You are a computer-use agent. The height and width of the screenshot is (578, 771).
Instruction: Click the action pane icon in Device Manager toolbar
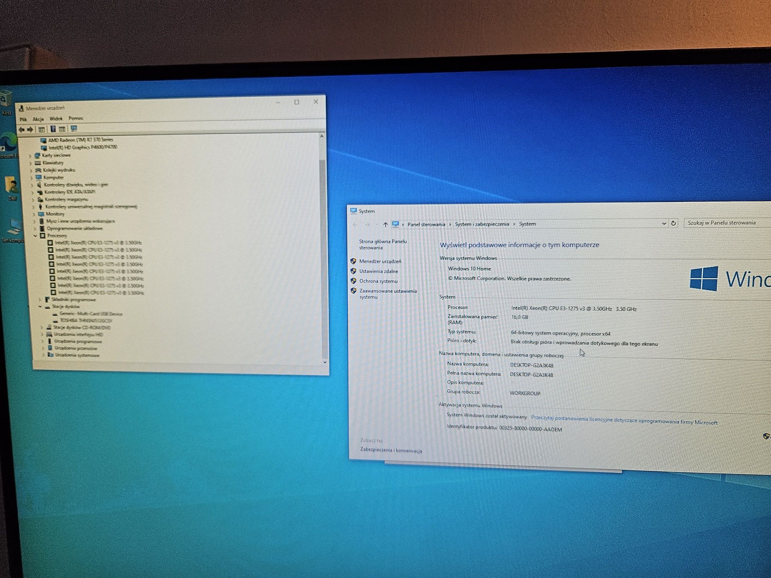(x=62, y=129)
